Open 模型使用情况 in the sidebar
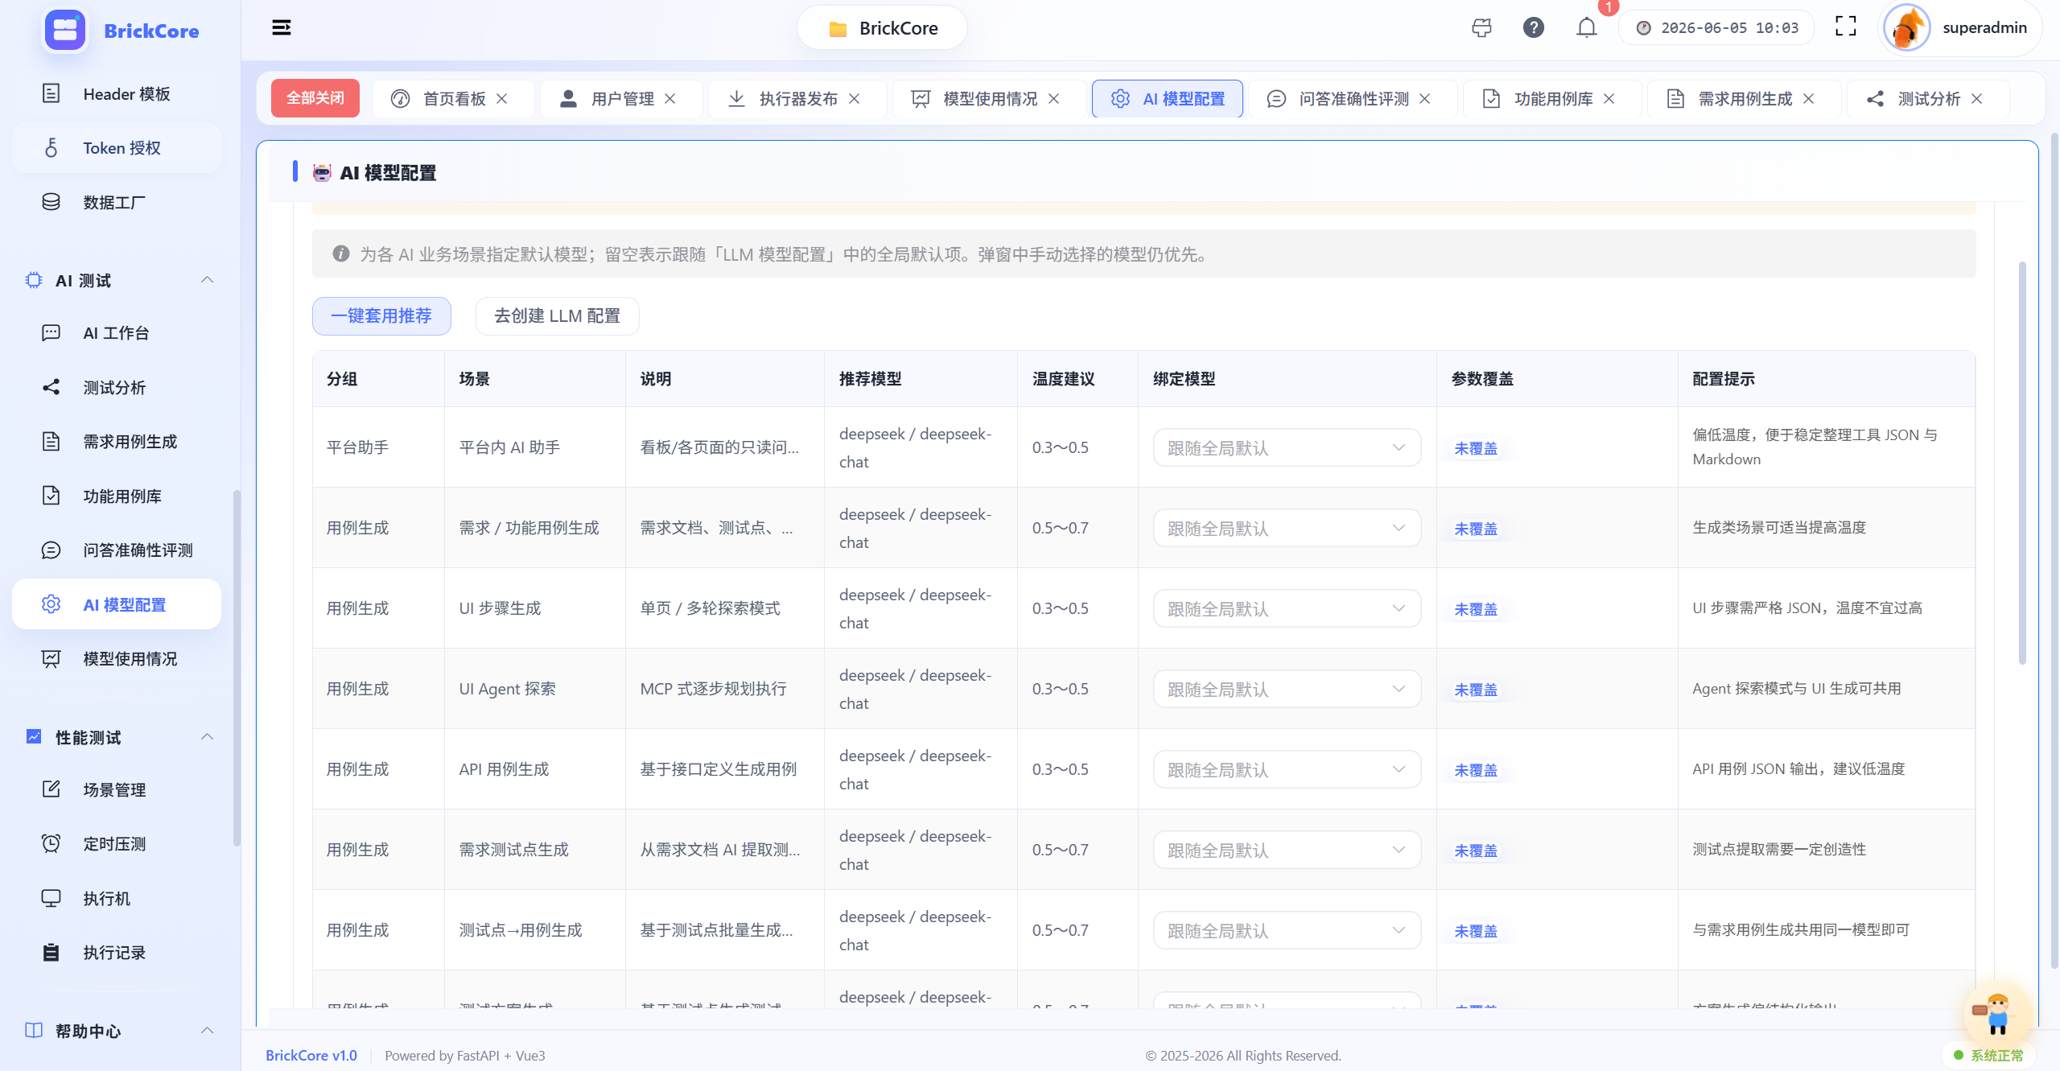 [x=117, y=659]
